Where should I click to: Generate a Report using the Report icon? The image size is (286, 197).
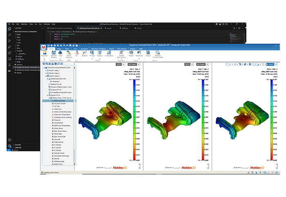click(x=148, y=54)
